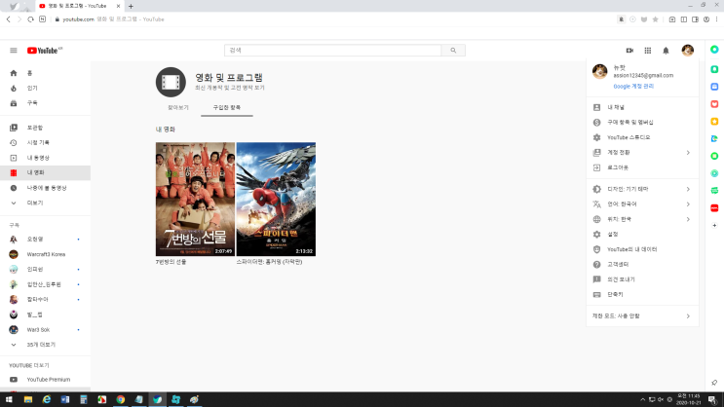Viewport: 724px width, 407px height.
Task: Reload the page with browser refresh icon
Action: [30, 19]
